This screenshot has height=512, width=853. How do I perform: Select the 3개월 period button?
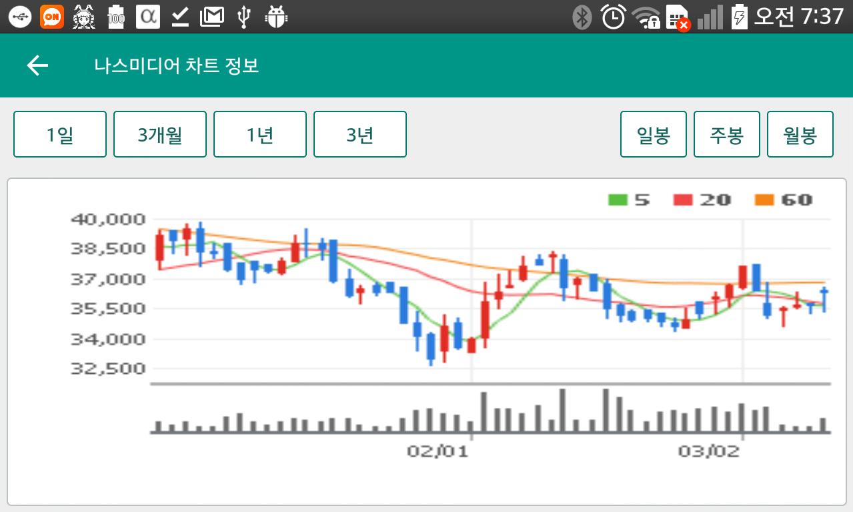(160, 134)
